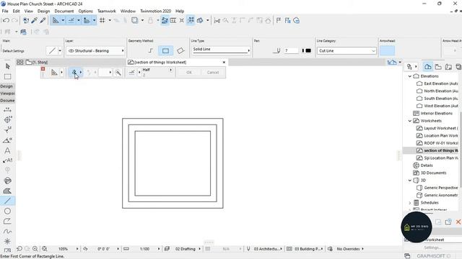This screenshot has width=462, height=259.
Task: Click the Undo icon
Action: coord(6,20)
